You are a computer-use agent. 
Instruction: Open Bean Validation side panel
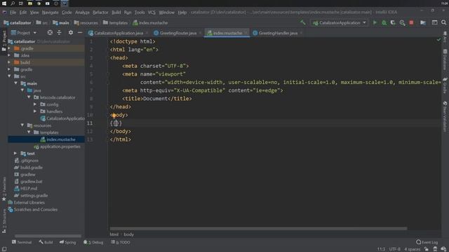pos(445,117)
